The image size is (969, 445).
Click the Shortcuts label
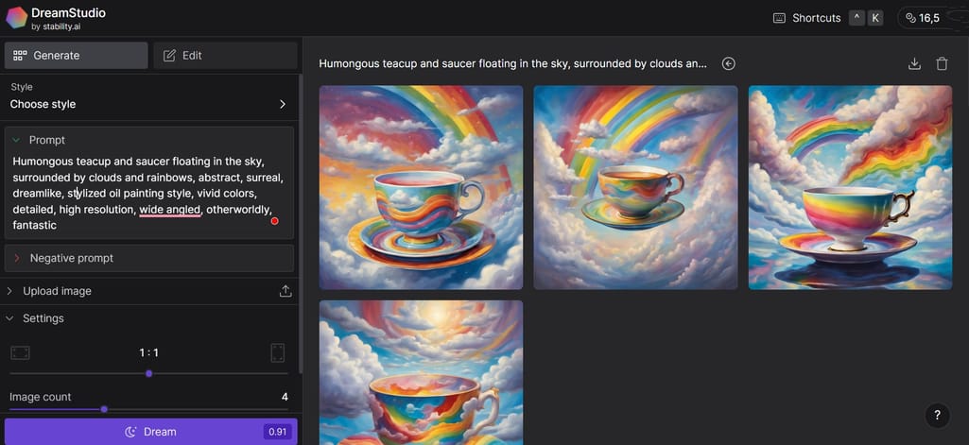(817, 18)
